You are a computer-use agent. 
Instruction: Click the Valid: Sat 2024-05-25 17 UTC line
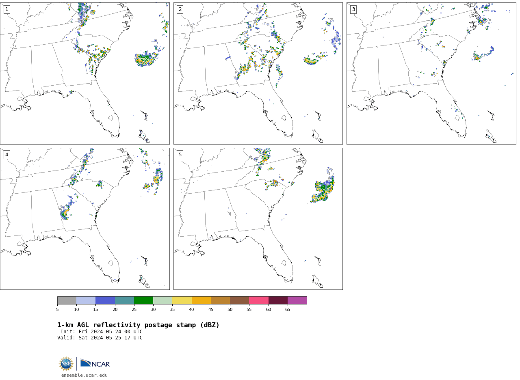(x=100, y=338)
